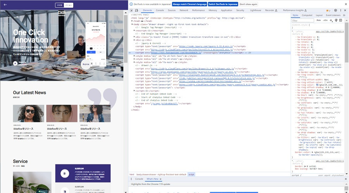The image size is (349, 193).
Task: Close the language notification infobar
Action: 345,4
